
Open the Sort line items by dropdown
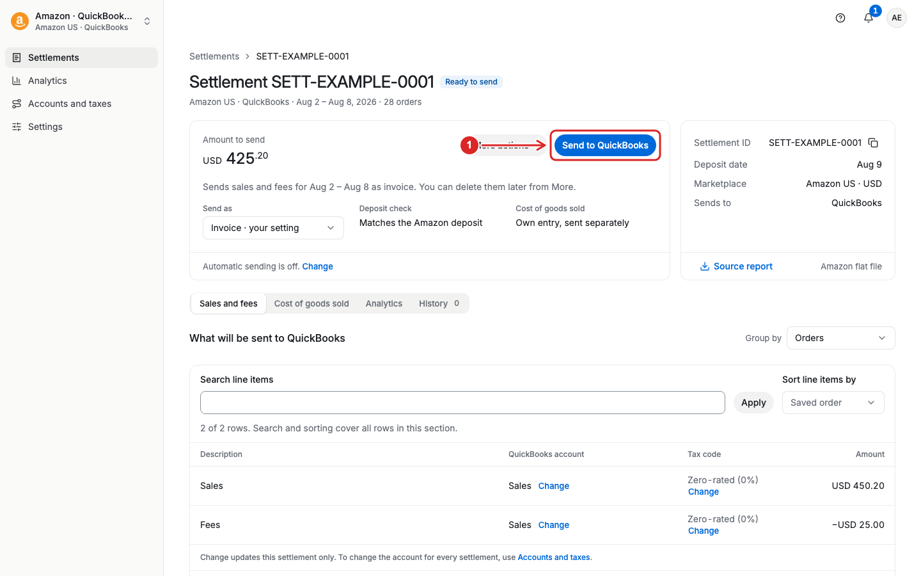click(833, 403)
